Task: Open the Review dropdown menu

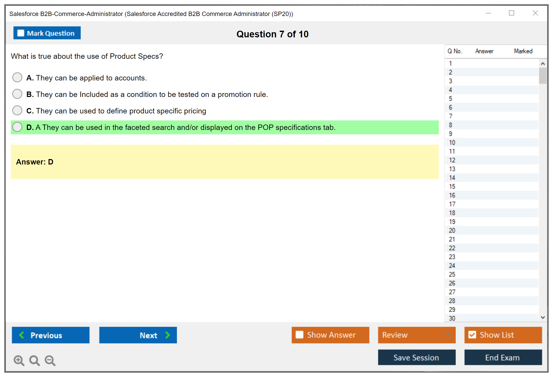Action: [416, 335]
